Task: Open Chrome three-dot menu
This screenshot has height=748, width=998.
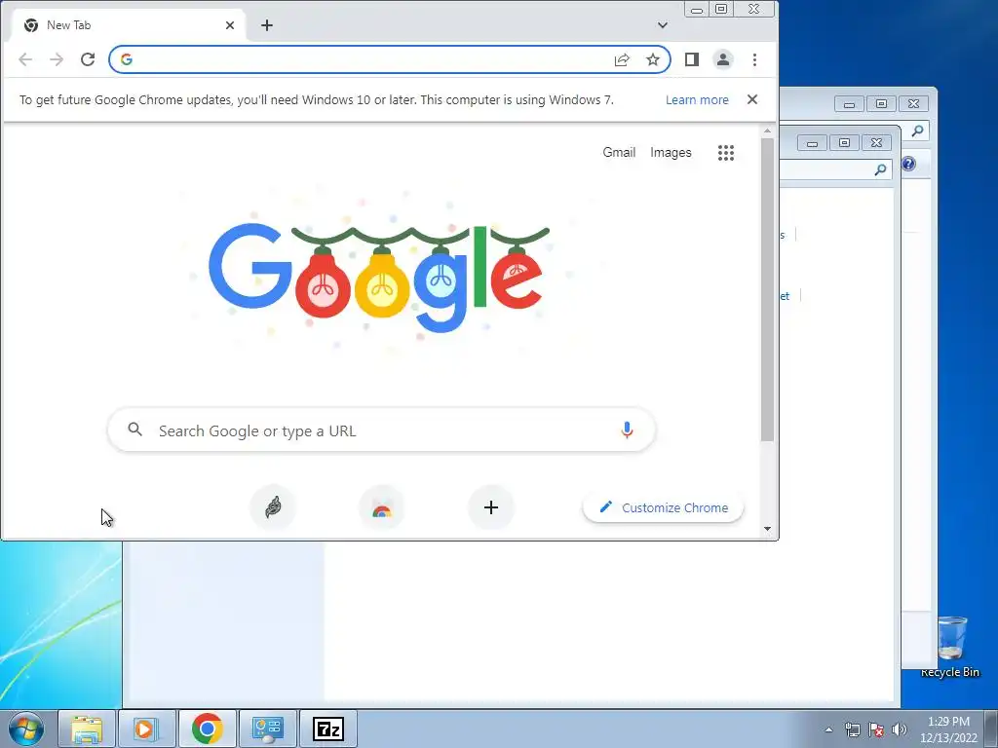Action: pos(755,59)
